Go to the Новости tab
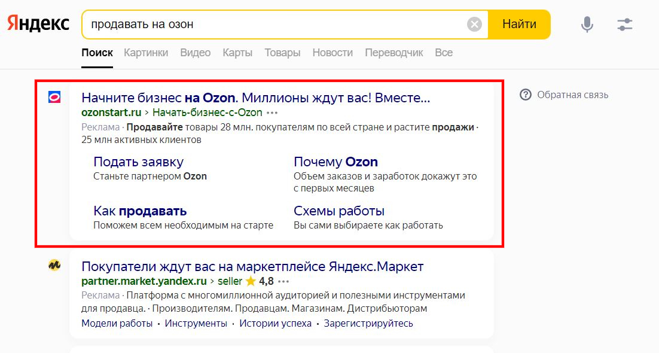The height and width of the screenshot is (353, 659). tap(332, 53)
